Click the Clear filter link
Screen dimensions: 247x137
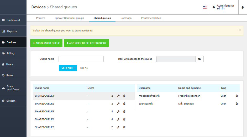point(84,68)
